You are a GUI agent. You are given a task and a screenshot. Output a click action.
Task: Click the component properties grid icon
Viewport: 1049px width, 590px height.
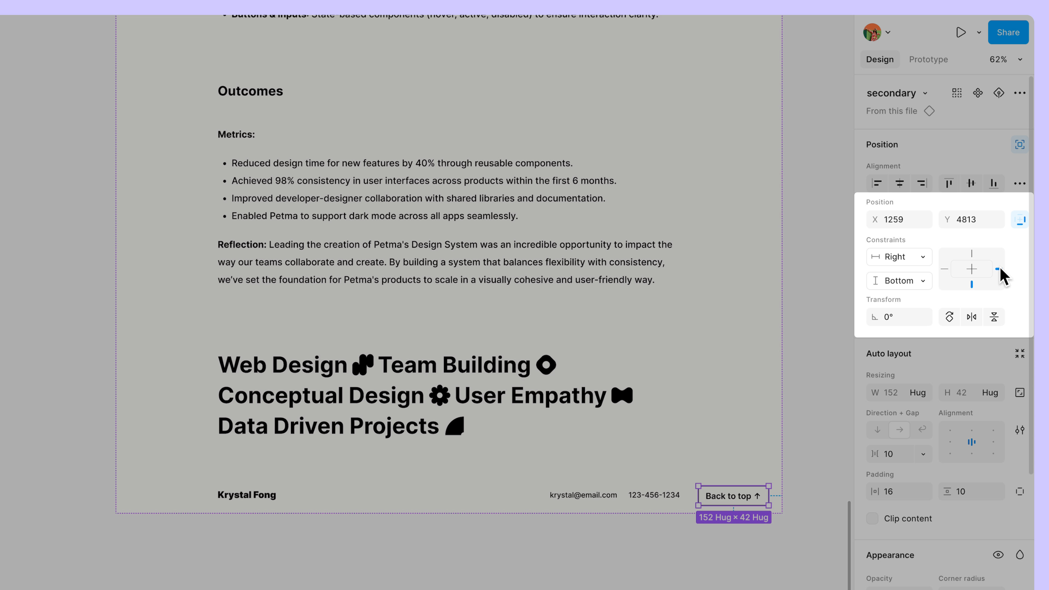point(957,93)
